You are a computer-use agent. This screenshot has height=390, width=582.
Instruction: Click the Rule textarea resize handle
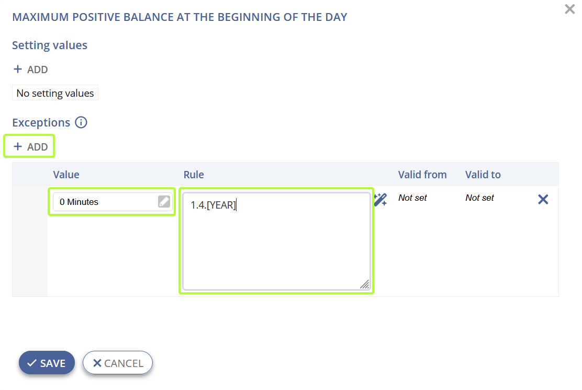click(x=365, y=284)
